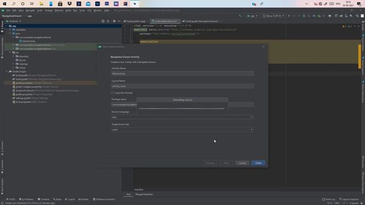The width and height of the screenshot is (365, 205).
Task: Switch to the build.gradle (:app) tab
Action: [x=136, y=21]
